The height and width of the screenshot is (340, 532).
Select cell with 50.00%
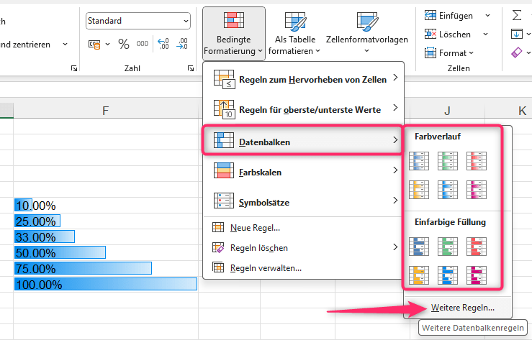[106, 252]
